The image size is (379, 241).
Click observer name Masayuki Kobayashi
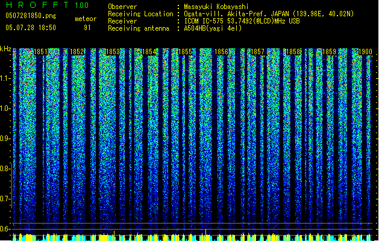tap(216, 7)
